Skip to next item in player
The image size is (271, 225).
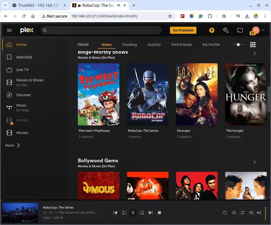click(151, 213)
